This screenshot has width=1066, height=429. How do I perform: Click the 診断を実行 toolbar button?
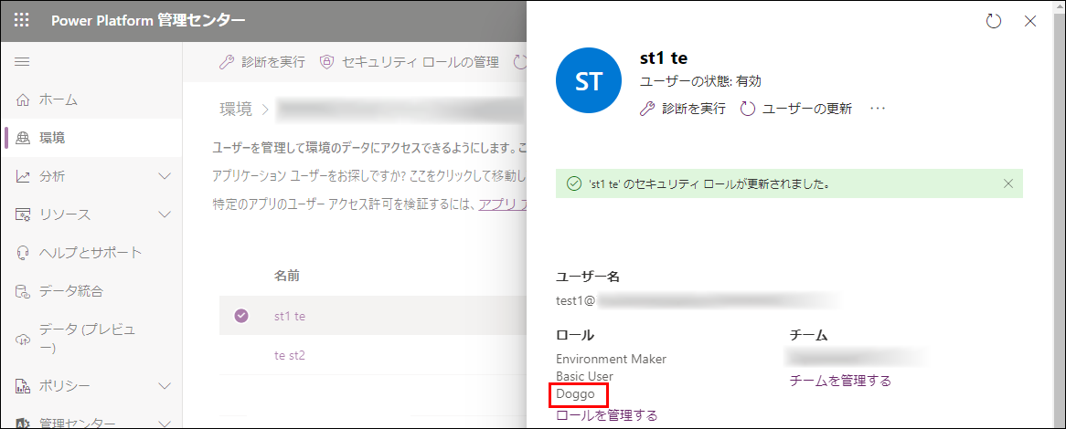[x=261, y=62]
